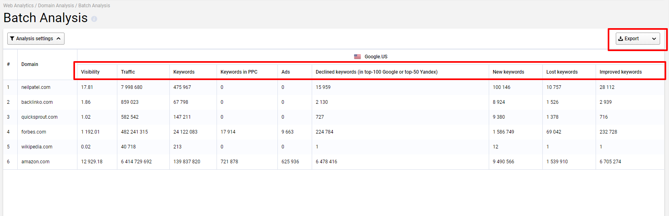Screen dimensions: 669x216
Task: Select amazon.com ads value 625 936
Action: (290, 162)
